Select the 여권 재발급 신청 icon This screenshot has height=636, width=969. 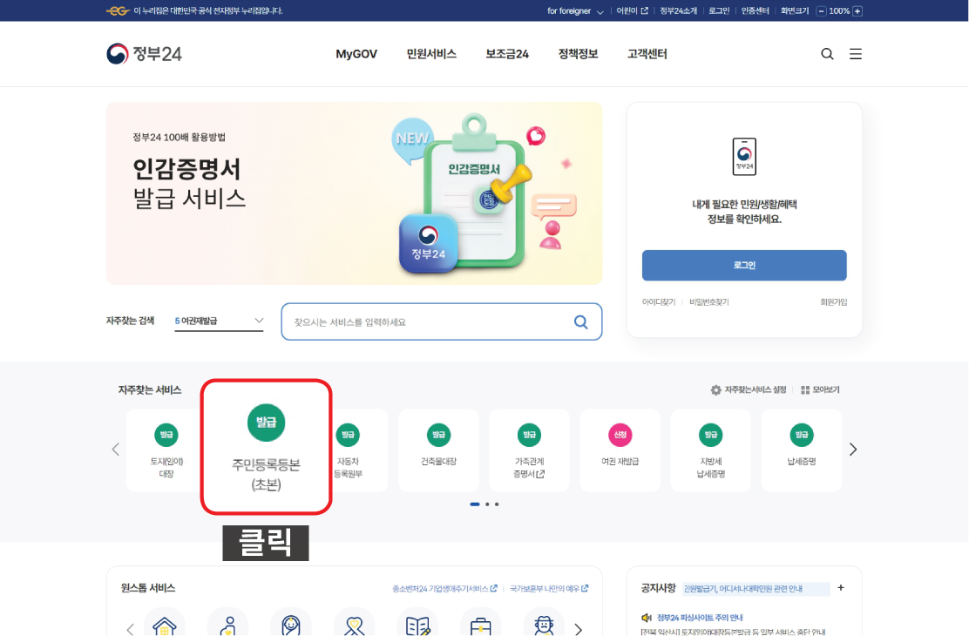pos(620,435)
